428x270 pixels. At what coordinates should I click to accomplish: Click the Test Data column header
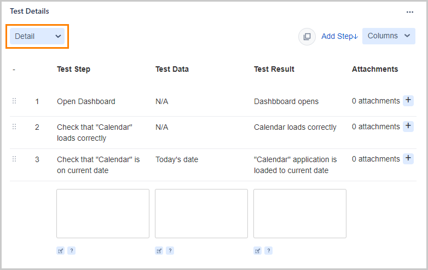tap(172, 70)
